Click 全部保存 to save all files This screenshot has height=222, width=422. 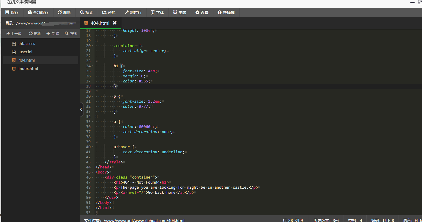(x=38, y=12)
